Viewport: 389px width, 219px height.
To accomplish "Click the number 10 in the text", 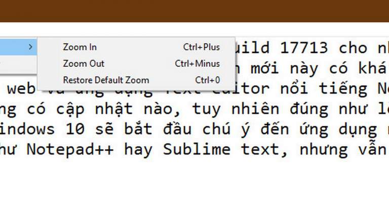I will (x=75, y=129).
